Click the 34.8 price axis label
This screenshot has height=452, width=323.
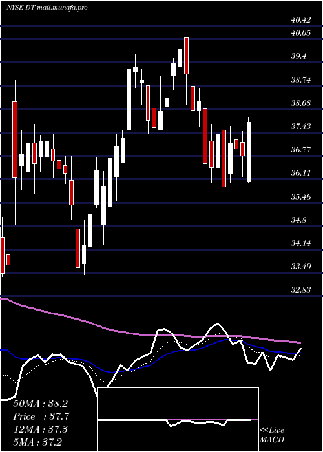click(298, 220)
